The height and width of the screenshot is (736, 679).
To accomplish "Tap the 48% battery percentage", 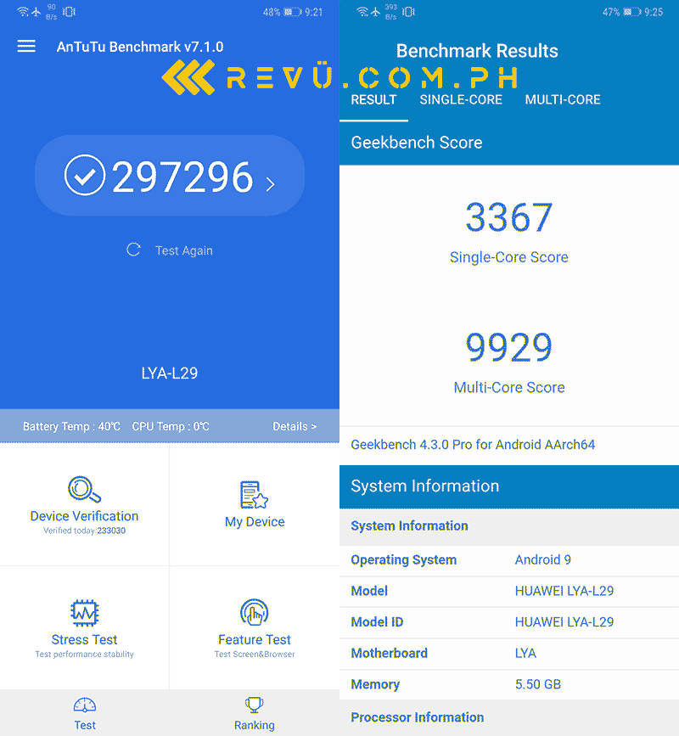I will coord(272,12).
